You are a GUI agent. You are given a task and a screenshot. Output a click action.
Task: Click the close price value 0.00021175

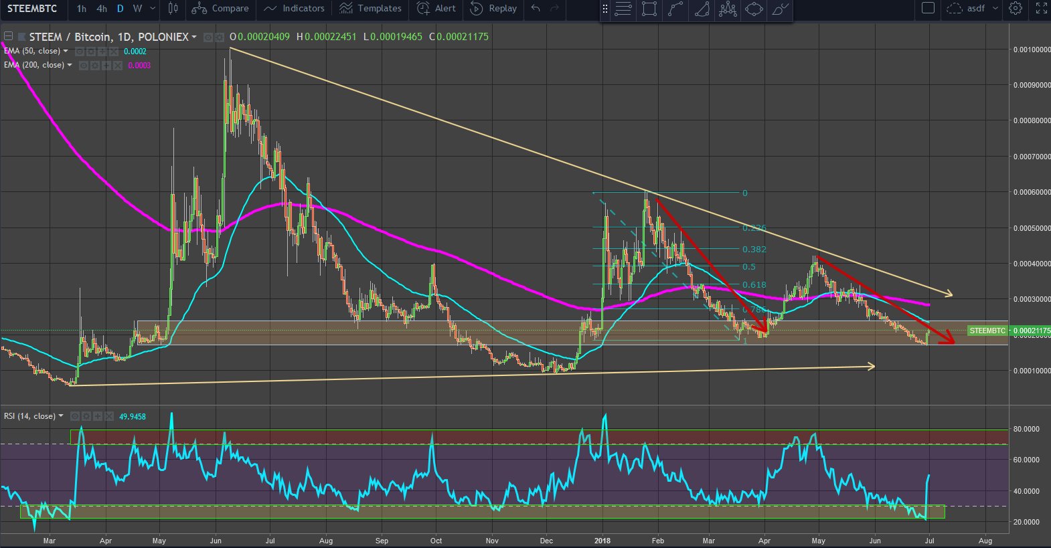point(463,37)
